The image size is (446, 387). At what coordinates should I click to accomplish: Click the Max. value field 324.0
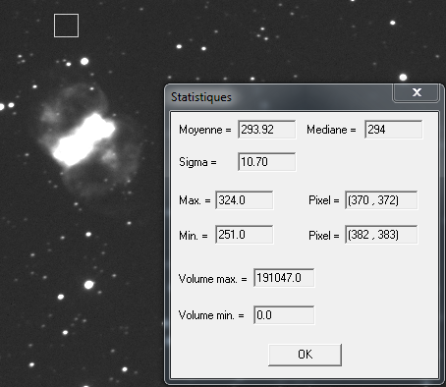(x=244, y=200)
